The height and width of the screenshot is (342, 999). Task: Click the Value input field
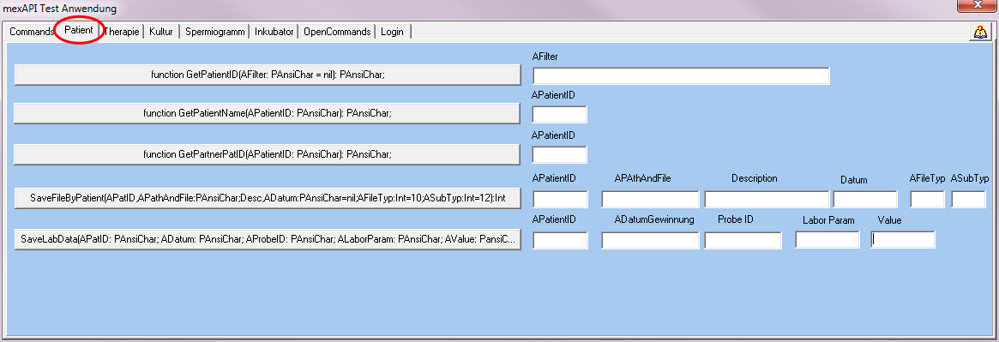click(903, 239)
